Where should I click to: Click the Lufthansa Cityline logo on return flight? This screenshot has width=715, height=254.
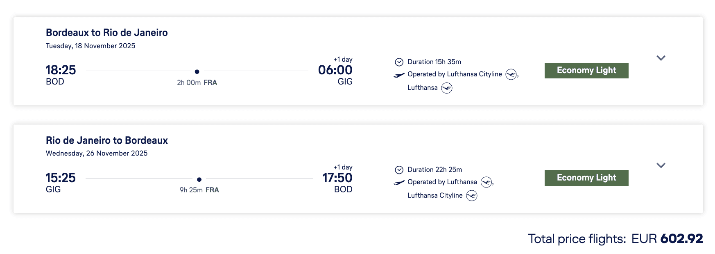471,196
